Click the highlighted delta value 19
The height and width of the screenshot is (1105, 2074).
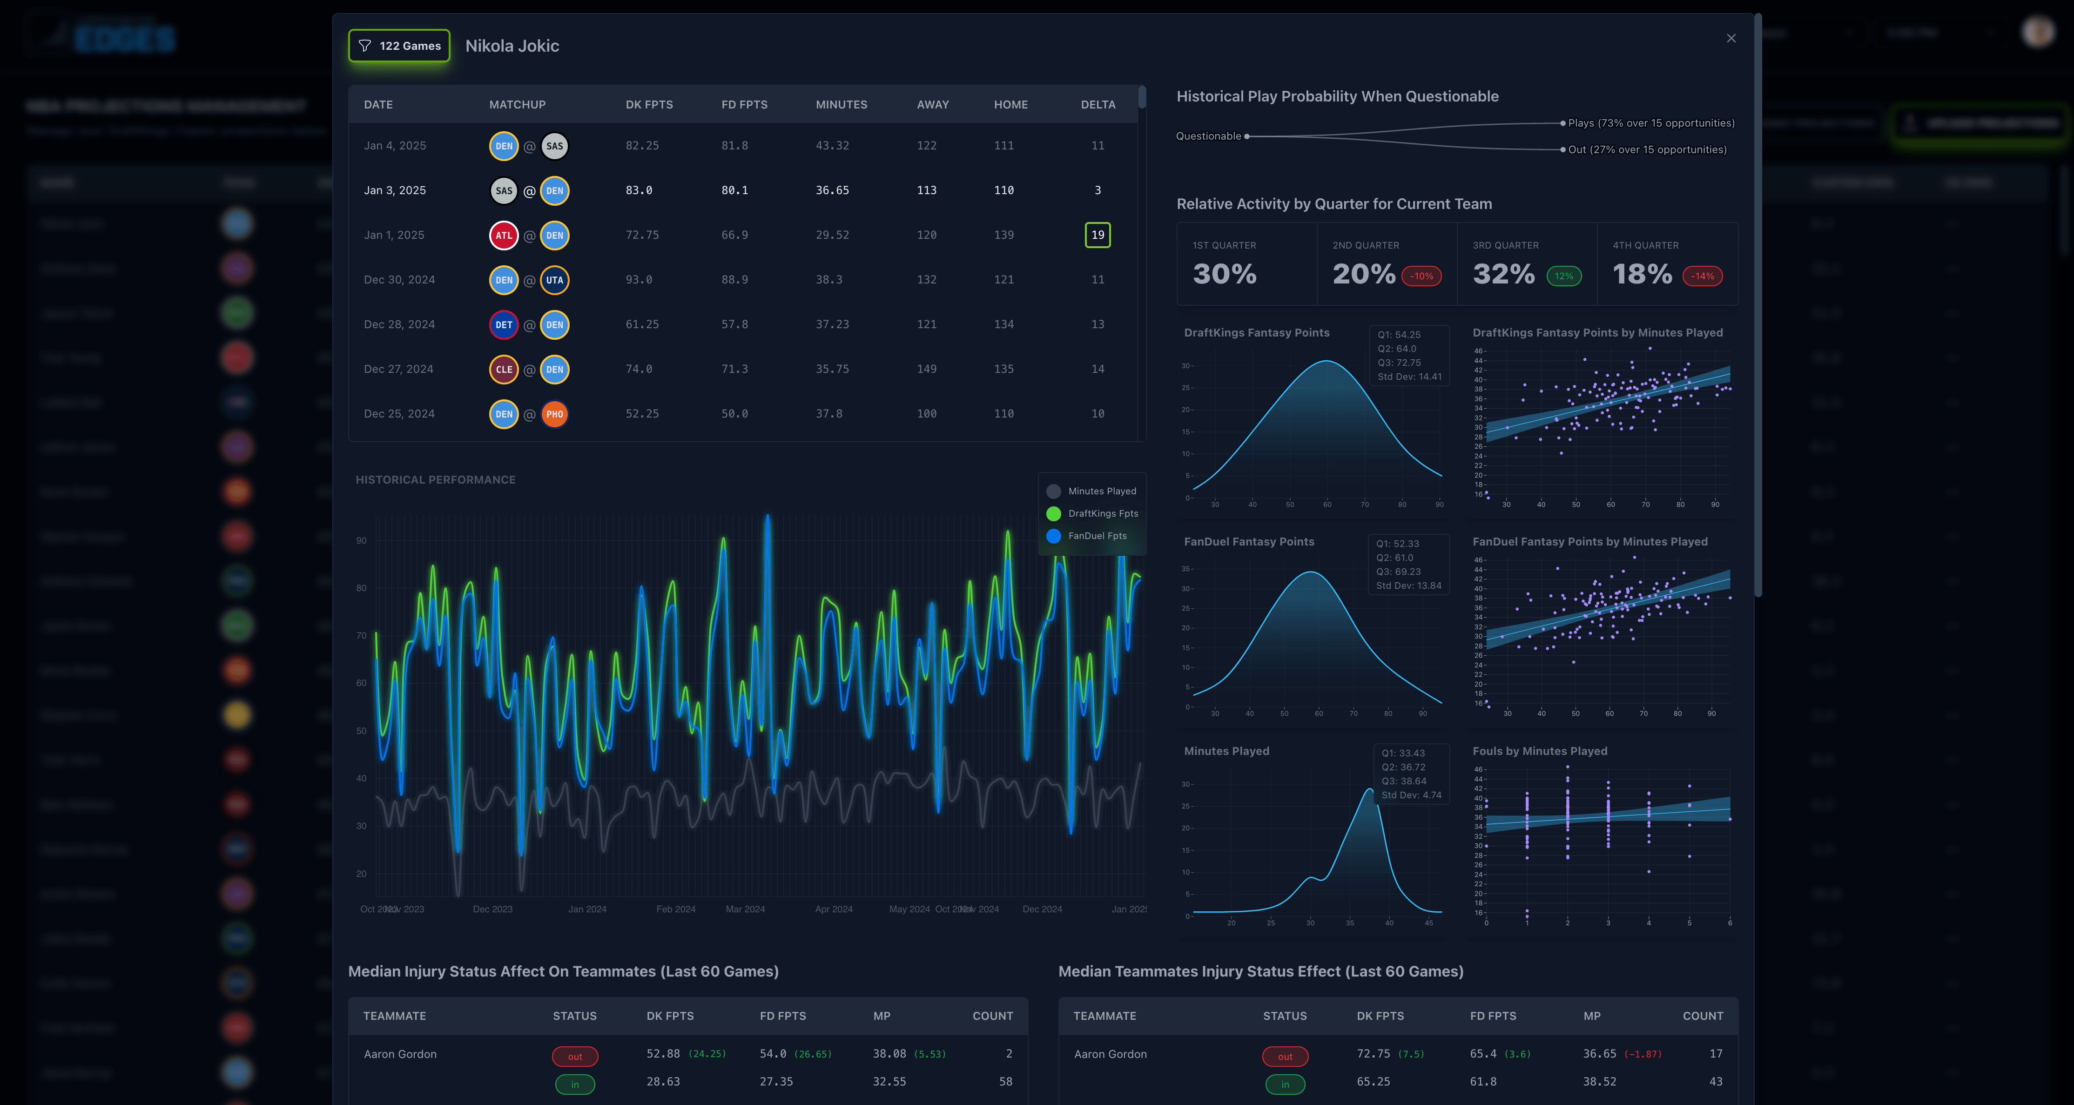[x=1098, y=235]
